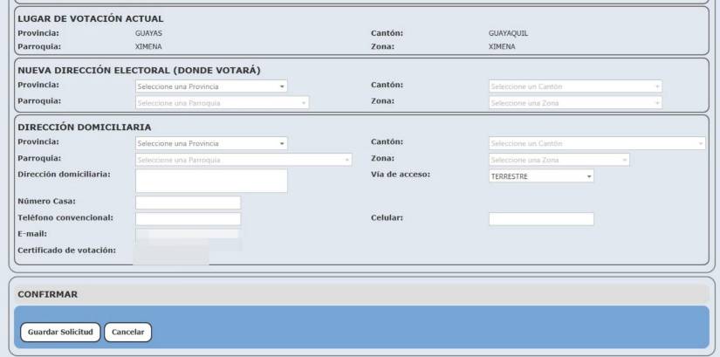Click the Teléfono convencional input field
This screenshot has width=720, height=357.
188,219
